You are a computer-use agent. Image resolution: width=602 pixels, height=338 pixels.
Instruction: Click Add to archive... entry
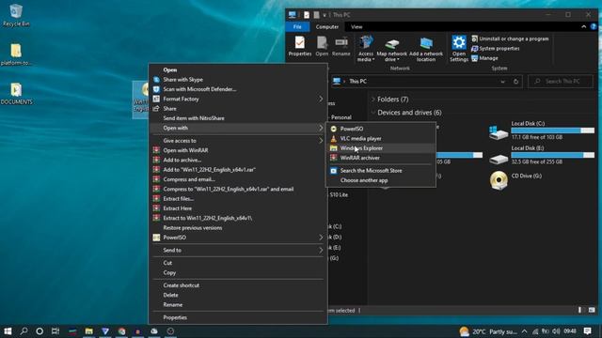pyautogui.click(x=238, y=160)
